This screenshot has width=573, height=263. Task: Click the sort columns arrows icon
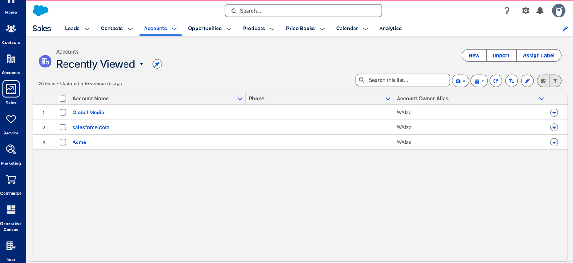coord(512,81)
